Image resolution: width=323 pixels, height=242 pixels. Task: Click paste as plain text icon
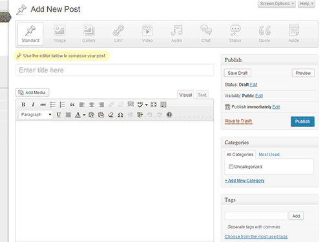pos(91,115)
